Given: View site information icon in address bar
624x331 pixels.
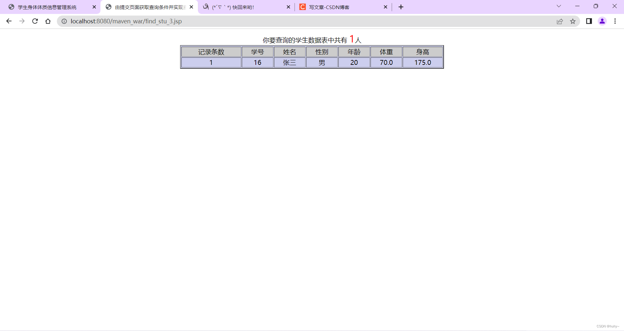Looking at the screenshot, I should coord(64,21).
